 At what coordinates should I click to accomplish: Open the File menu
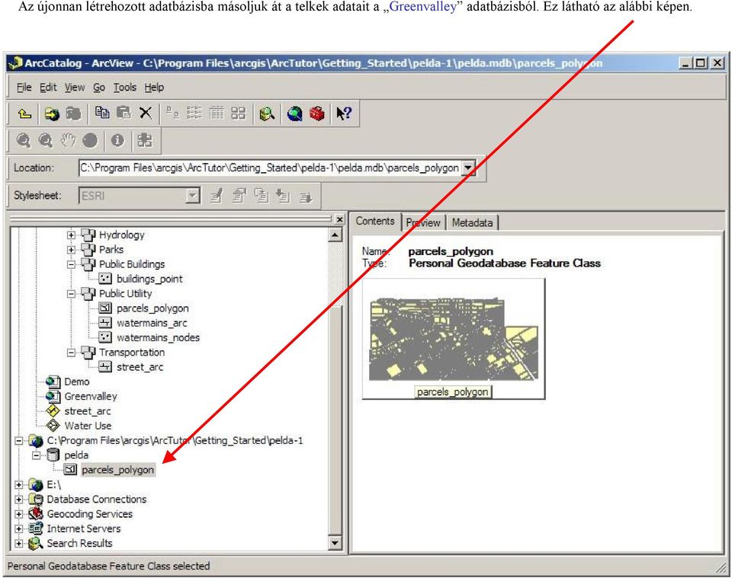pos(24,88)
